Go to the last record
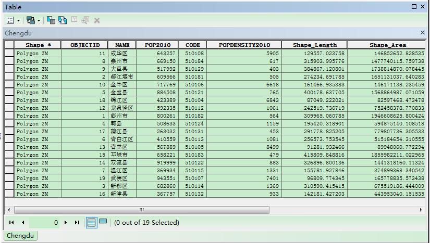This screenshot has width=430, height=243. click(x=77, y=223)
